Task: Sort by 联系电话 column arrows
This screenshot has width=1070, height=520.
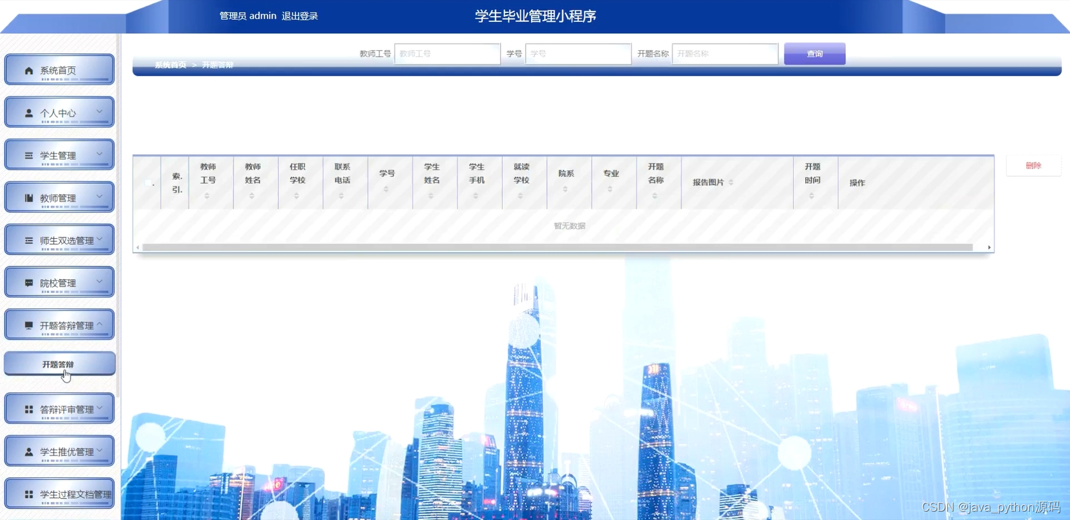Action: point(341,195)
